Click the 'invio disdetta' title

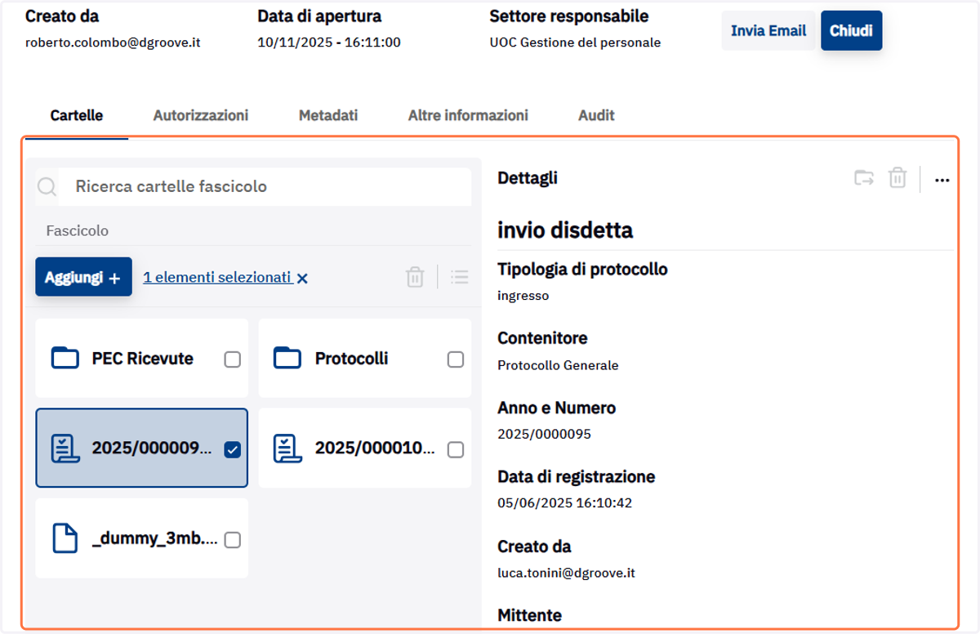(x=565, y=230)
